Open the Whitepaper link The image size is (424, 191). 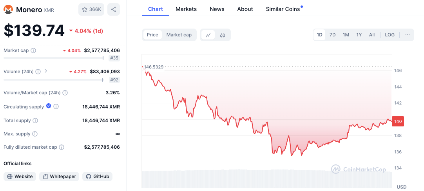(59, 177)
